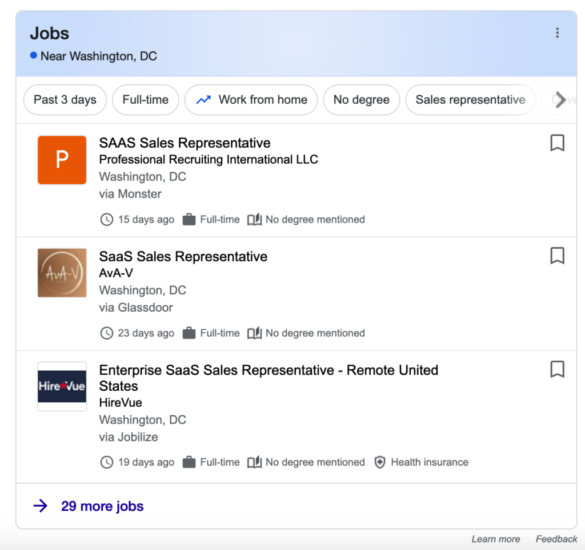This screenshot has width=585, height=550.
Task: Click the AvA-V company logo
Action: pyautogui.click(x=62, y=273)
